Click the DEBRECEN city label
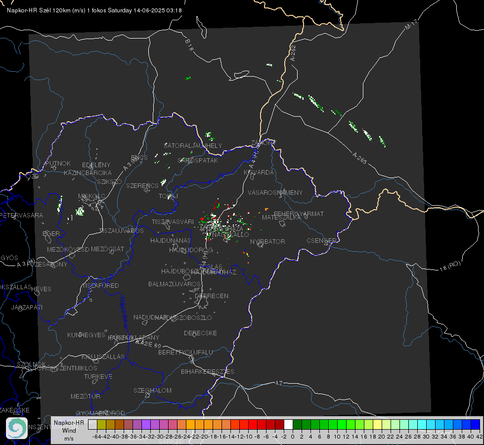484x445 pixels. click(x=212, y=296)
